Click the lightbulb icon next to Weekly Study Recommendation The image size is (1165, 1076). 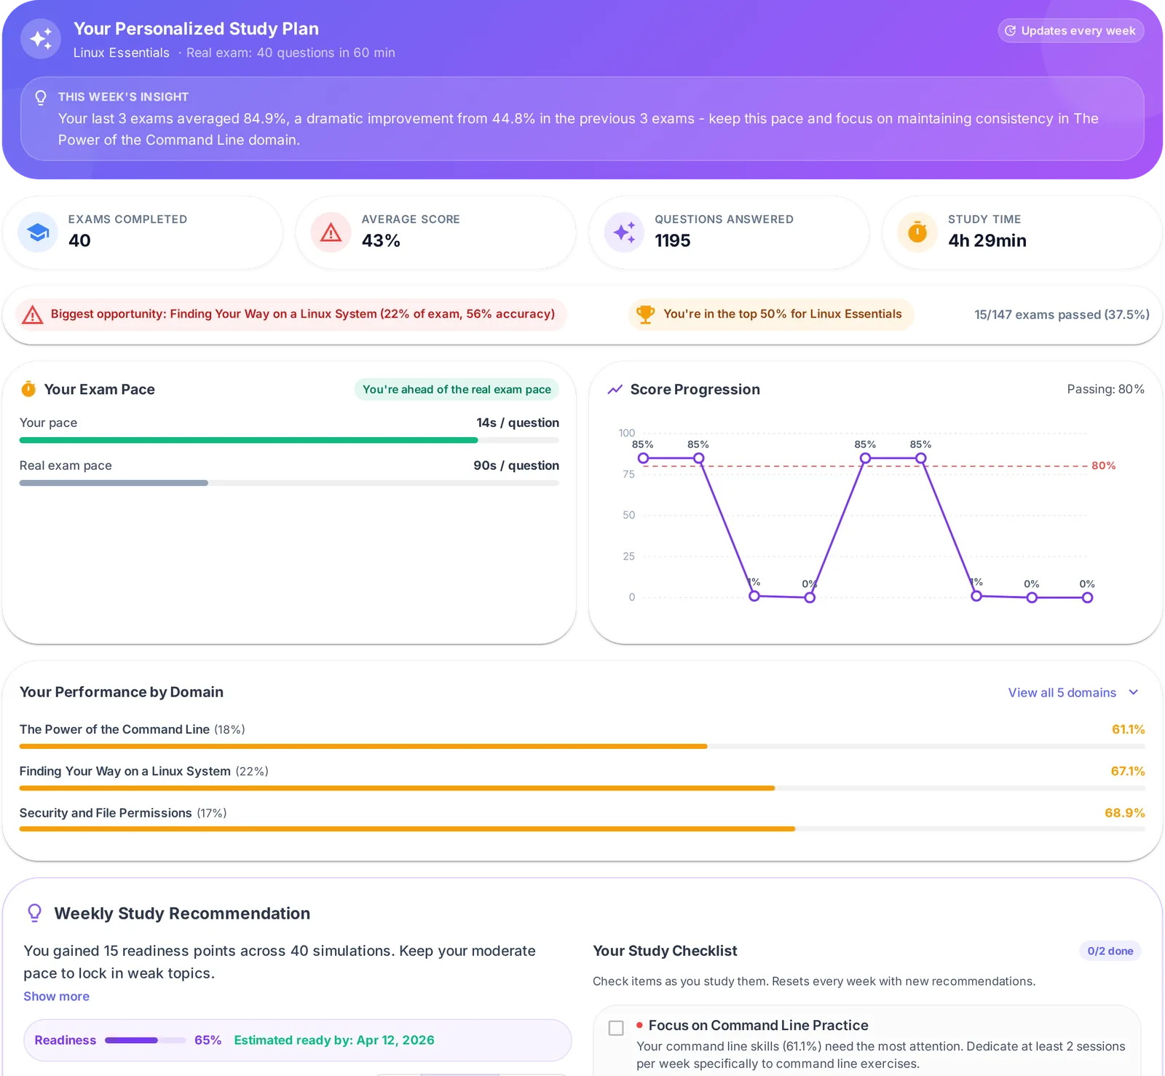34,913
